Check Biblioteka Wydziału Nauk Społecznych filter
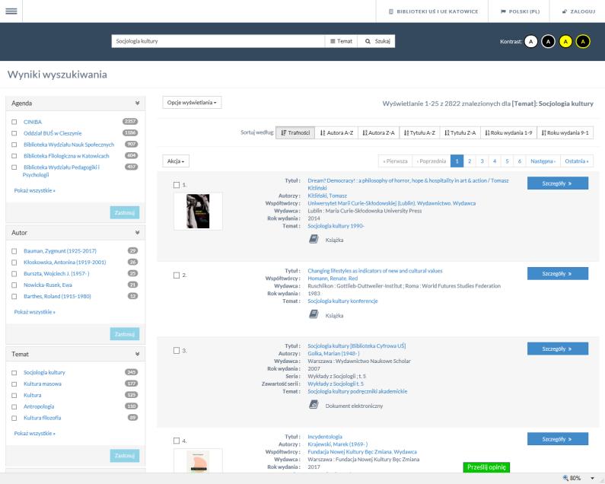This screenshot has width=605, height=484. click(14, 145)
